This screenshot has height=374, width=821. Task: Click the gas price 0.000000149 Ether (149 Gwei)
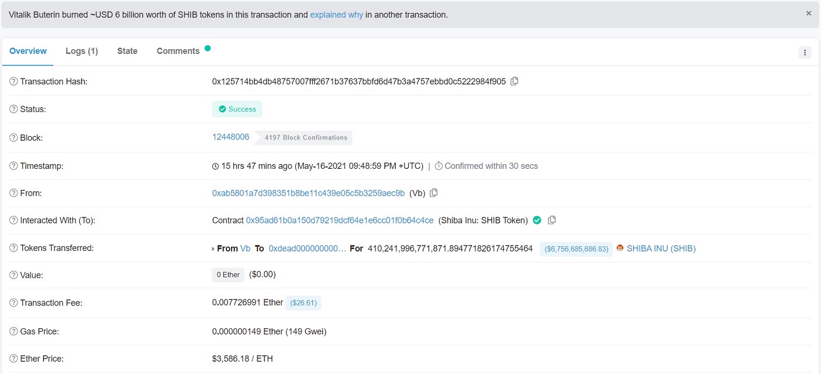click(269, 331)
